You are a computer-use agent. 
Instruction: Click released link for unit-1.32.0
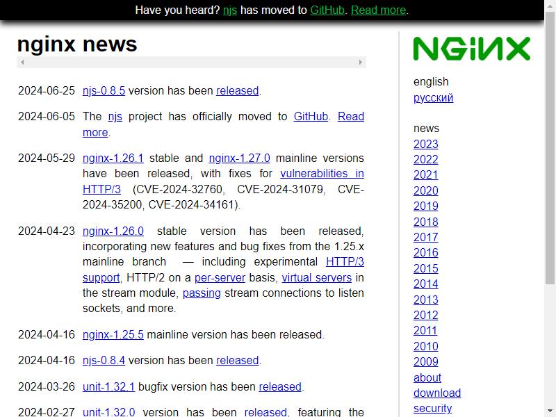coord(265,412)
